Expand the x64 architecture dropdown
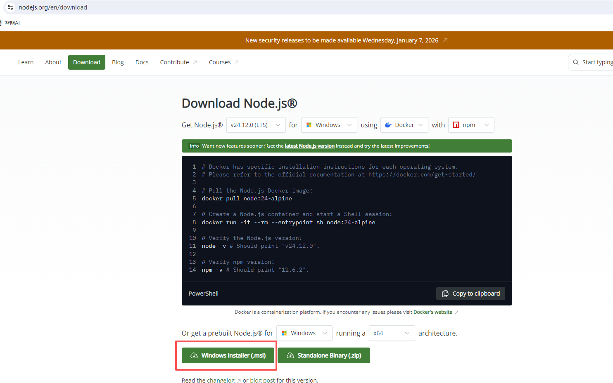This screenshot has height=383, width=613. click(x=392, y=333)
